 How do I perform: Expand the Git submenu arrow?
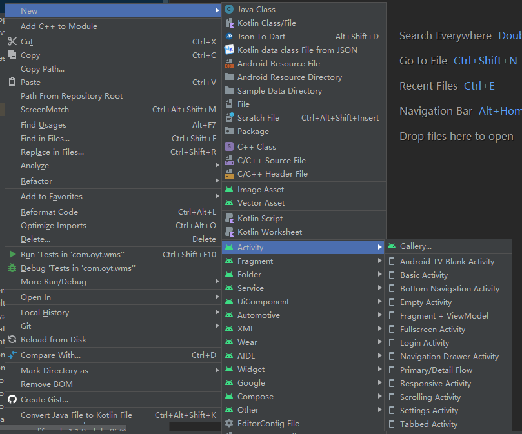coord(217,326)
